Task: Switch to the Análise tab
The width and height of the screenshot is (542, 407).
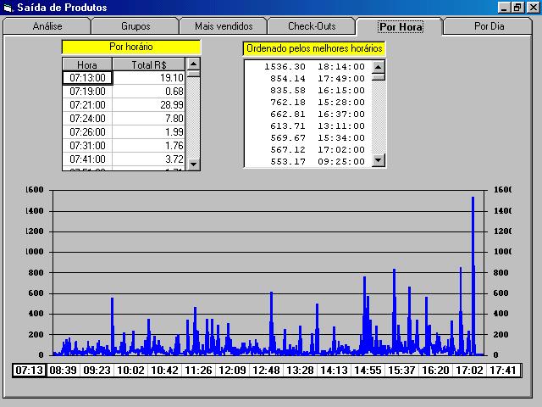Action: [47, 26]
